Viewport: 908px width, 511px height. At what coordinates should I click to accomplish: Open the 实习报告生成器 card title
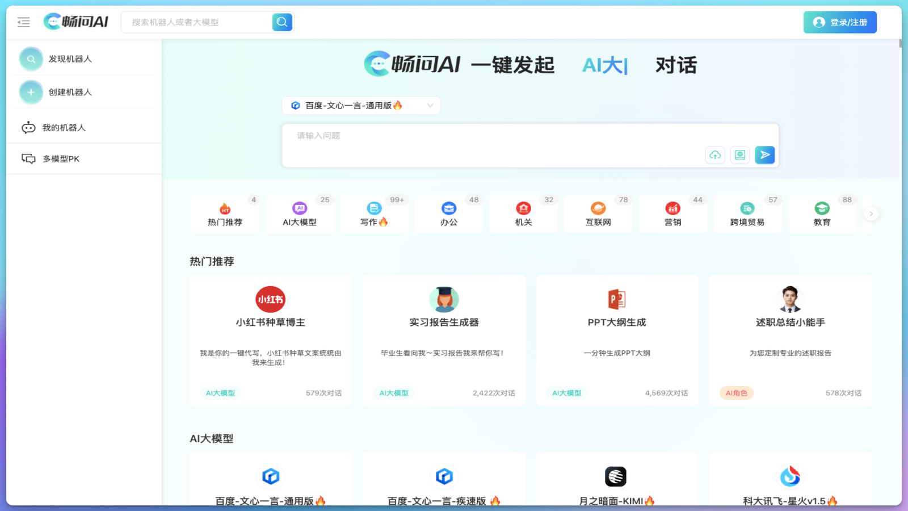tap(444, 322)
